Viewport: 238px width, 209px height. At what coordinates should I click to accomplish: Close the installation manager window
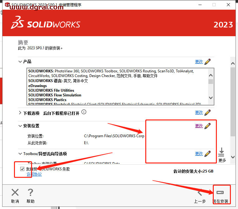click(228, 5)
